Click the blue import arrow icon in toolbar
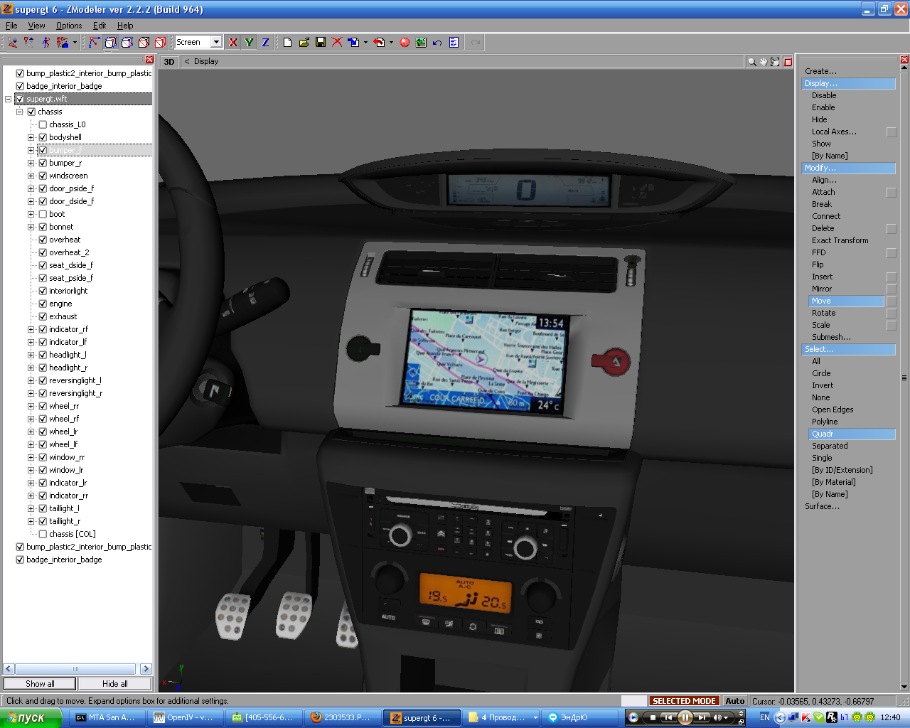Screen dimensions: 910x728 point(353,43)
